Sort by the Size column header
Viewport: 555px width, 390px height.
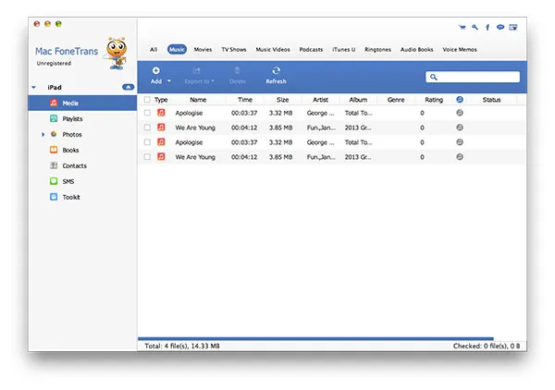282,100
